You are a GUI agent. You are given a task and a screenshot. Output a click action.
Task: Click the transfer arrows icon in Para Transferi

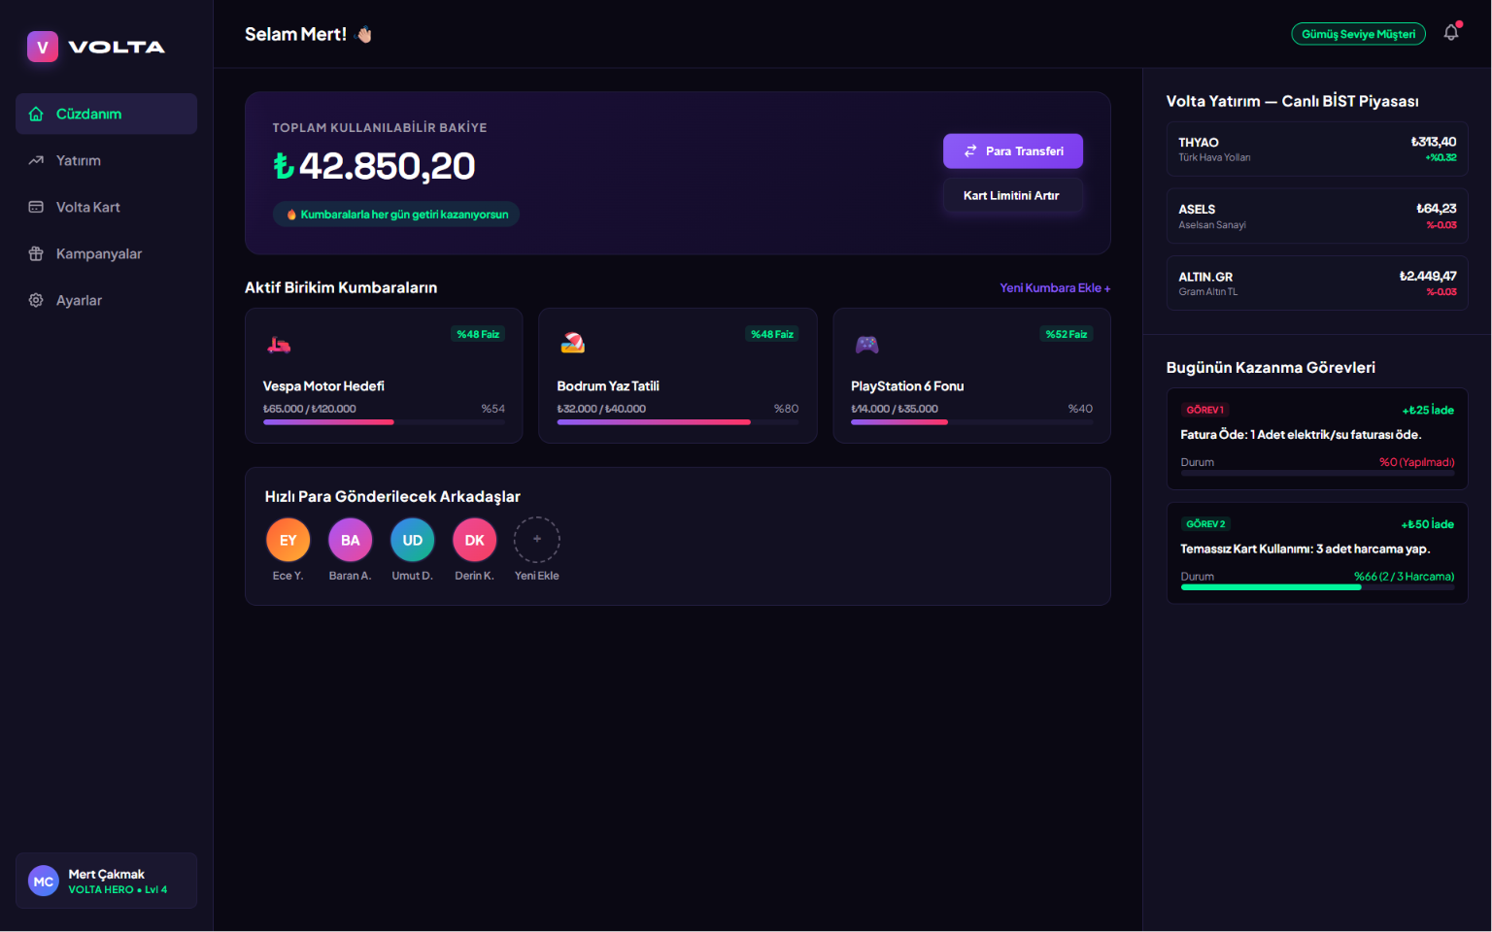(970, 151)
